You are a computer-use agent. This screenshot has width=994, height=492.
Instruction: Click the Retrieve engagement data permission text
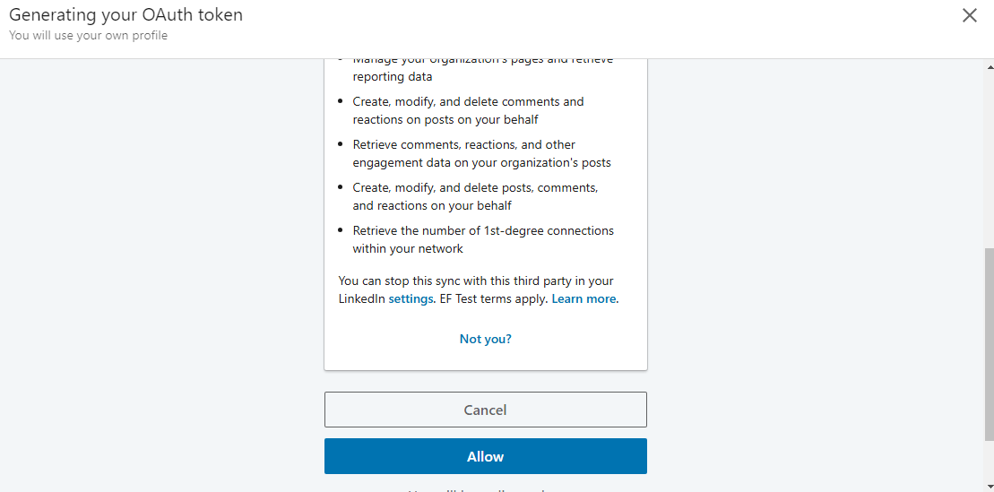pos(481,153)
